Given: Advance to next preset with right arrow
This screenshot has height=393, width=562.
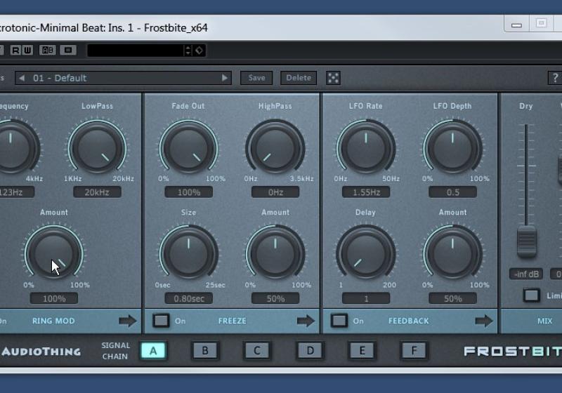Looking at the screenshot, I should coord(225,78).
